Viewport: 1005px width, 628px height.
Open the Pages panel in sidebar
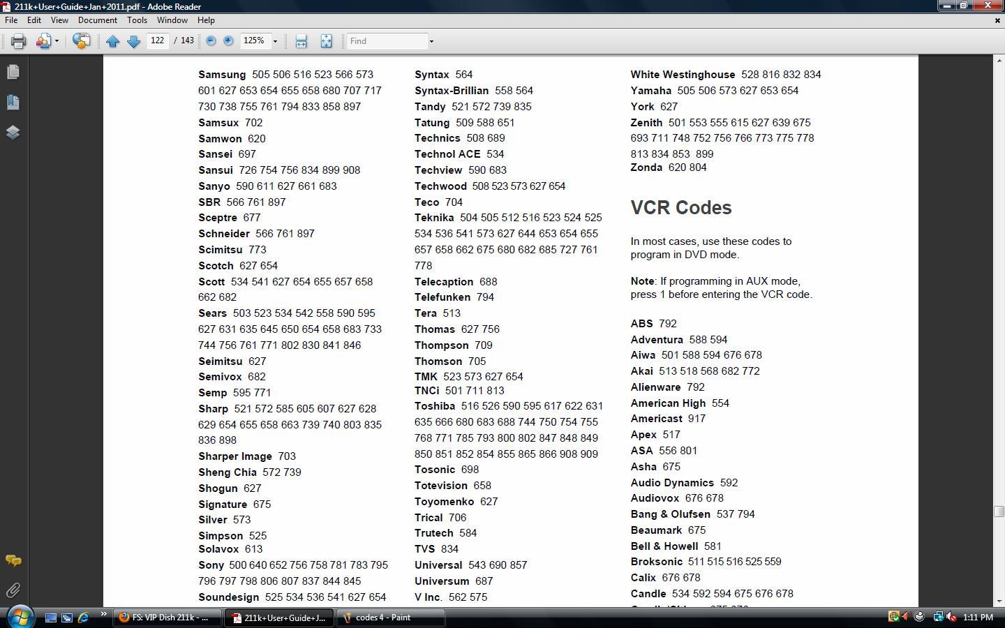pyautogui.click(x=13, y=72)
